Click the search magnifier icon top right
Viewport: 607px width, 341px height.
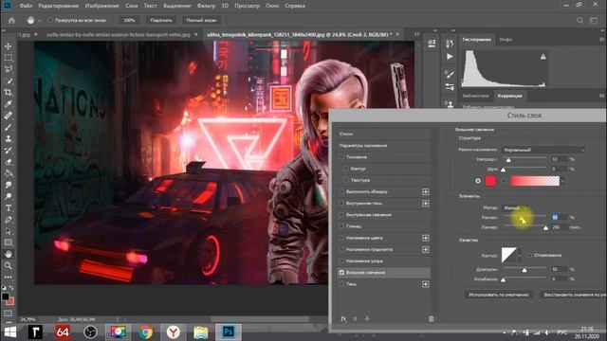[579, 20]
